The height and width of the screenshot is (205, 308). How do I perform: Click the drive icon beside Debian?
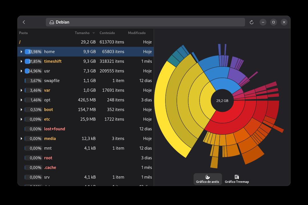[x=52, y=22]
